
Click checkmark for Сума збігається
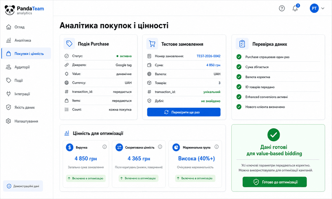pyautogui.click(x=239, y=67)
